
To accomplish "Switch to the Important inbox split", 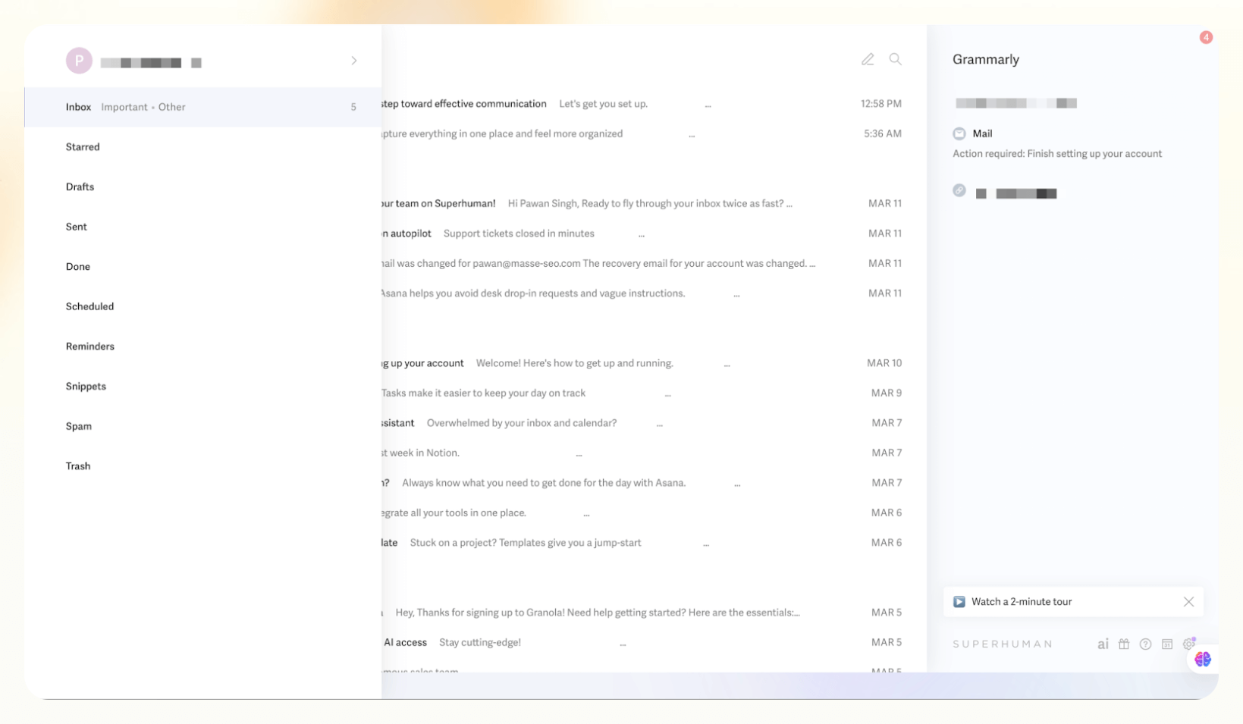I will coord(124,107).
